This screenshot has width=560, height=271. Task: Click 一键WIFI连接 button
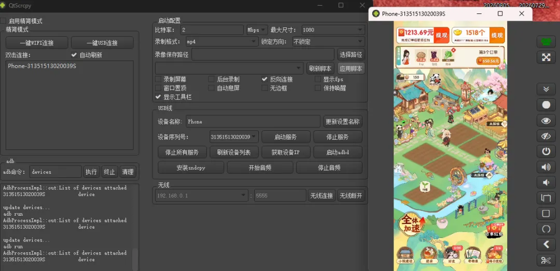[37, 43]
